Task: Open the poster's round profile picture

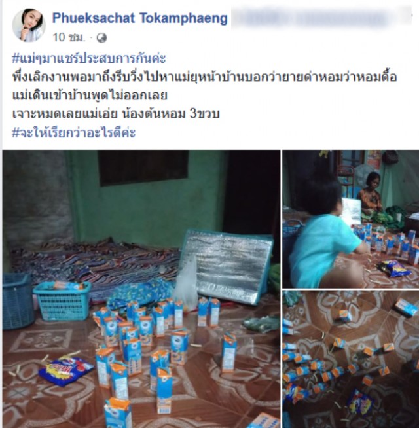Action: (x=29, y=25)
